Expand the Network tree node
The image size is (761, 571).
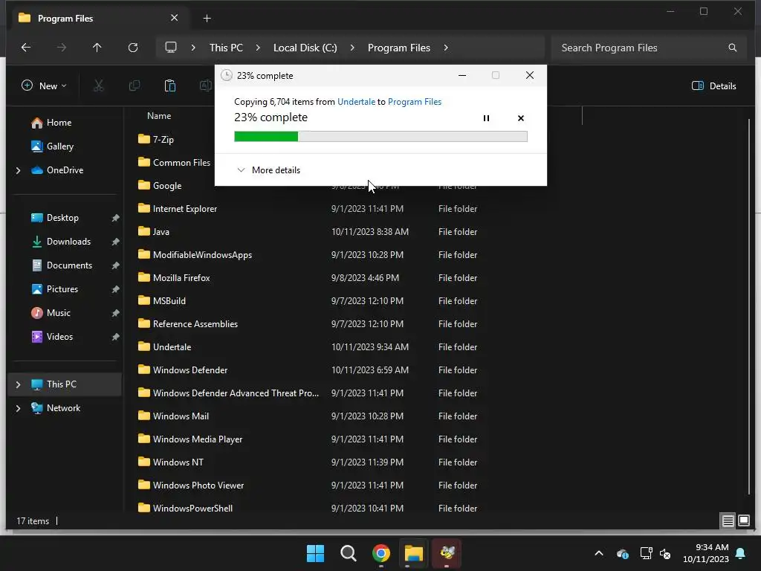(19, 408)
